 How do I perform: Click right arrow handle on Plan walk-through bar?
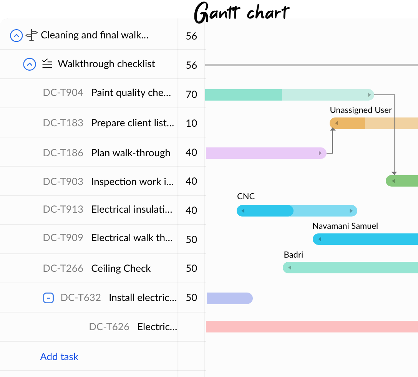coord(320,153)
